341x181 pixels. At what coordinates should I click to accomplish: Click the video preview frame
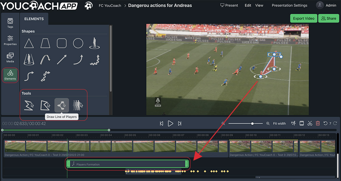tap(227, 69)
